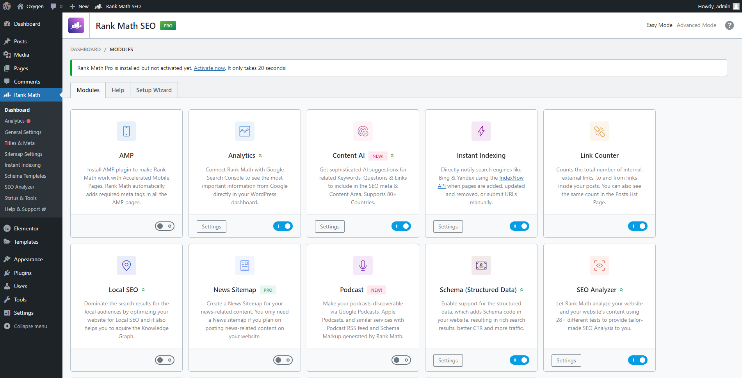Screen dimensions: 742x378
Task: Expand Analytics module upgrade chevron
Action: tap(260, 155)
